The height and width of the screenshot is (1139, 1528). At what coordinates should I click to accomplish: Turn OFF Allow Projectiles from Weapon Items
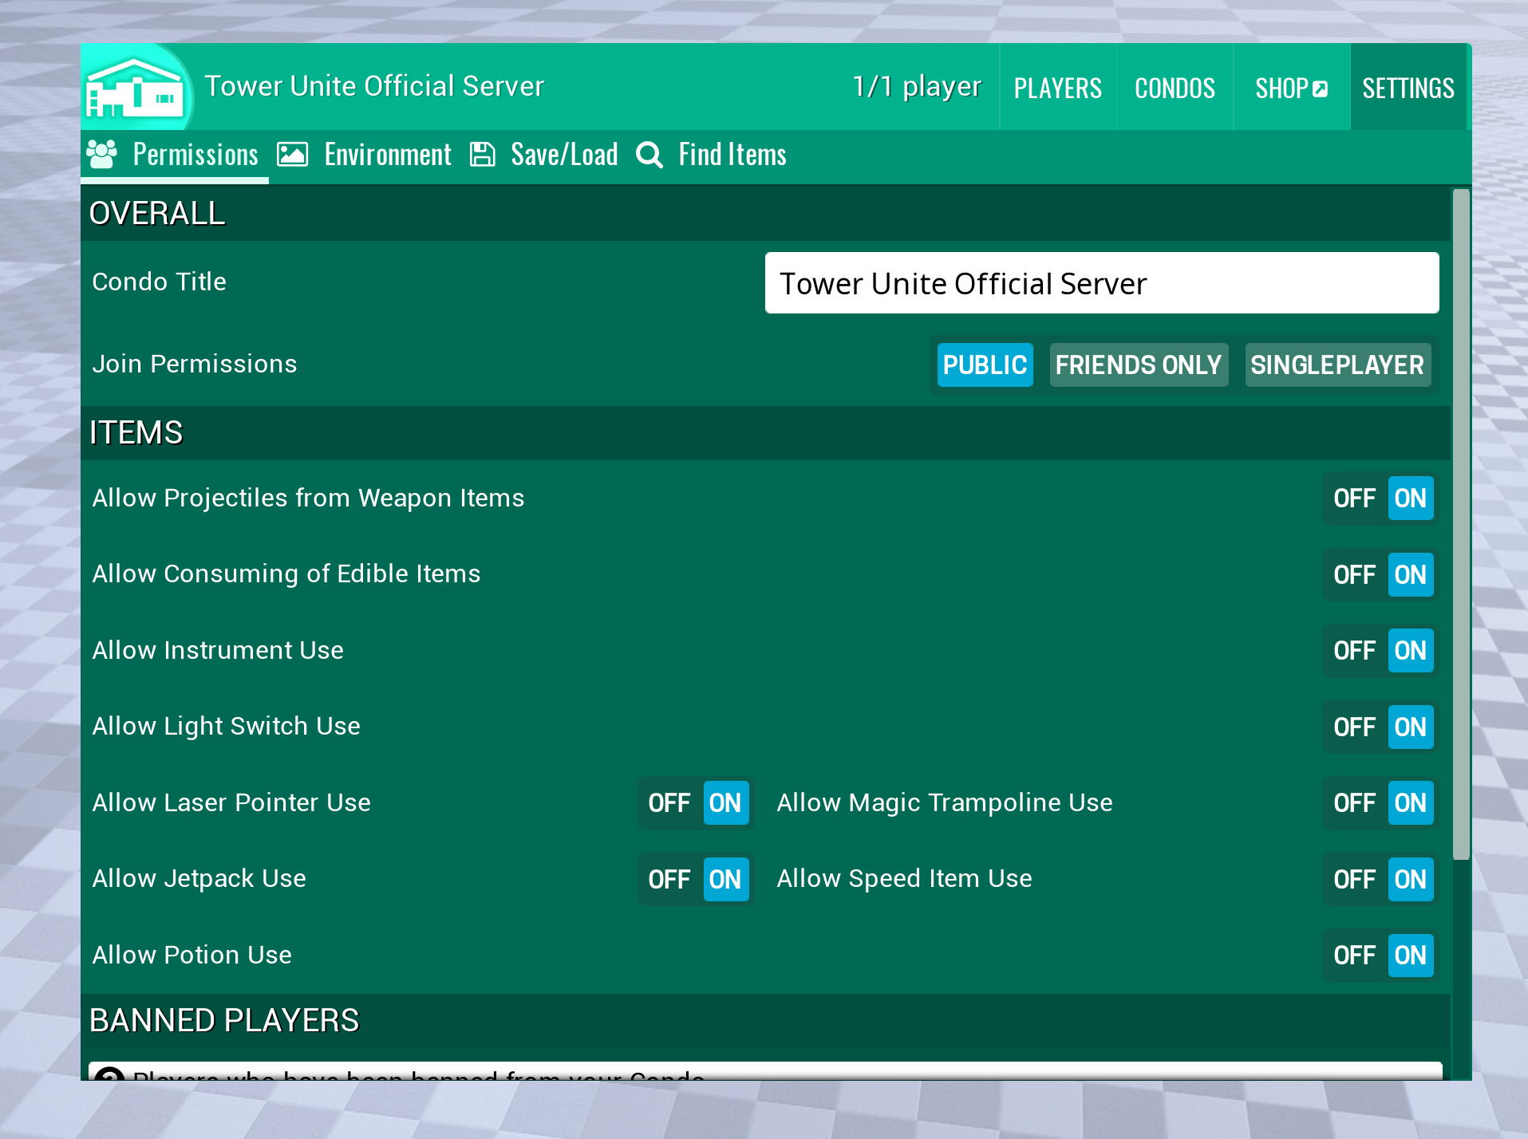[1354, 499]
